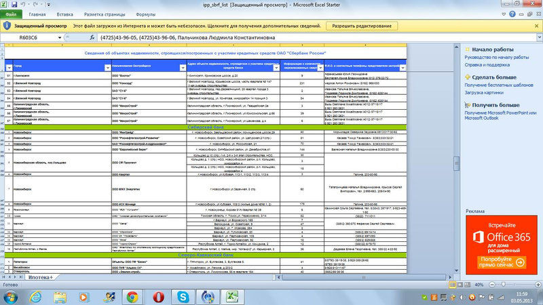Expand the Name Box dropdown arrow
This screenshot has width=543, height=305.
click(60, 38)
